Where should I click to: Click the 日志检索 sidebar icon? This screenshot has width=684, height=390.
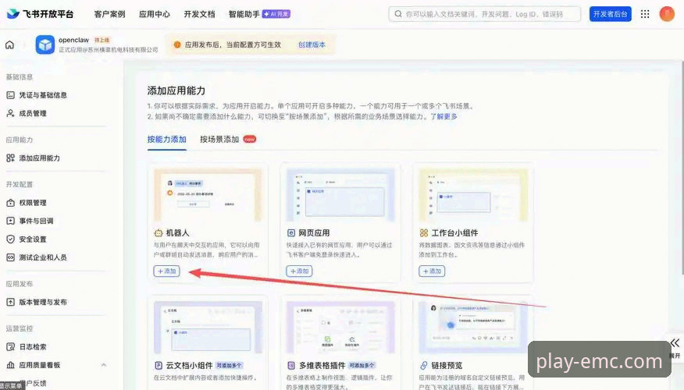tap(10, 347)
